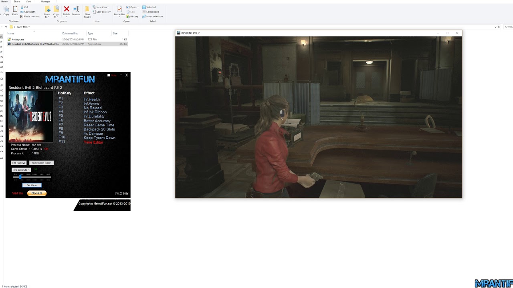Expand the Delete options arrow
This screenshot has height=288, width=513.
67,17
